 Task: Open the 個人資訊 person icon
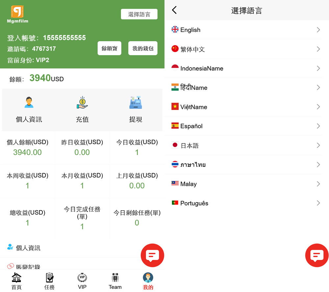[x=29, y=103]
